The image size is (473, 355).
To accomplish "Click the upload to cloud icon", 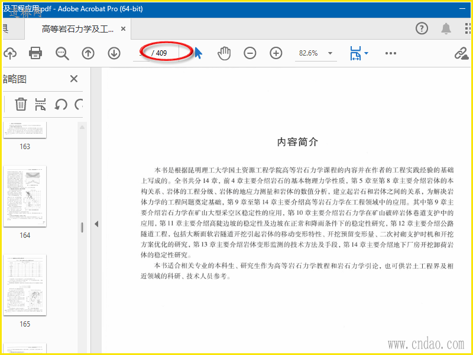I will coord(9,53).
